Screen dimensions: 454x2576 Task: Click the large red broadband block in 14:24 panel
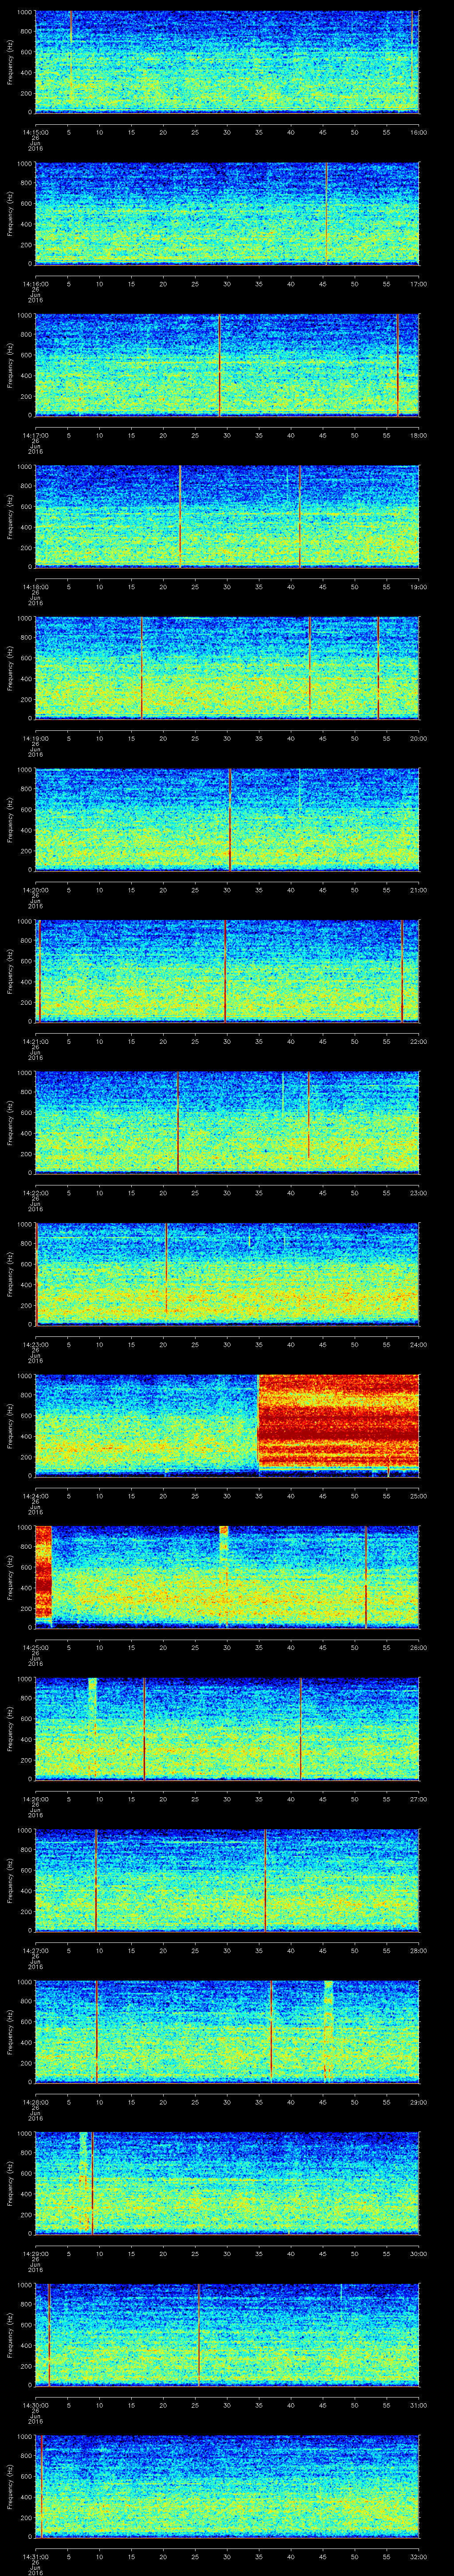click(338, 1421)
